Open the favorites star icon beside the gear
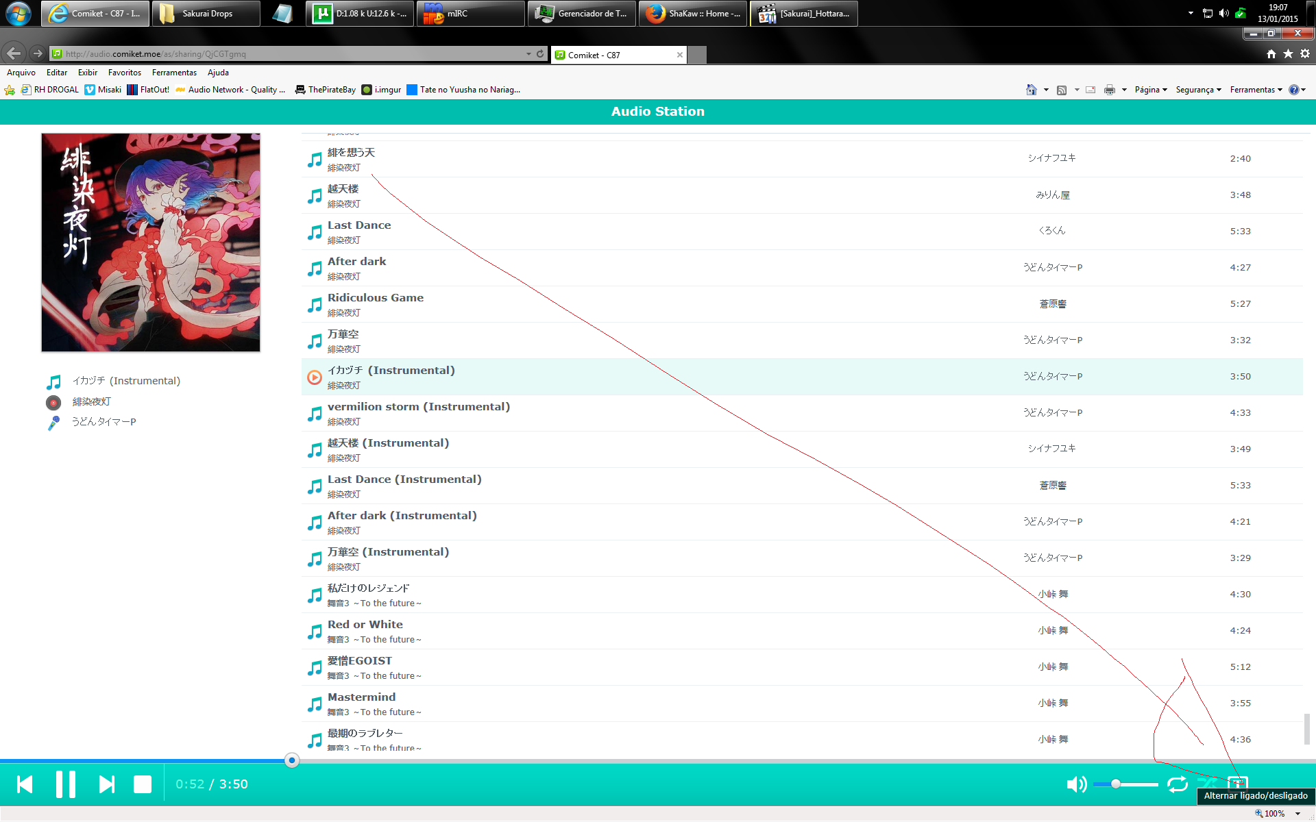Screen dimensions: 1316x822 click(1289, 53)
